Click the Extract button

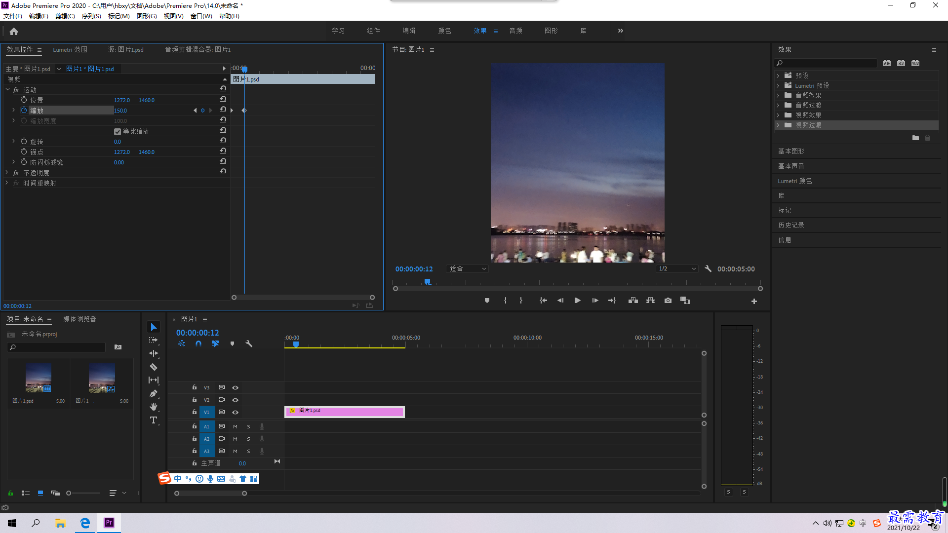pyautogui.click(x=650, y=301)
